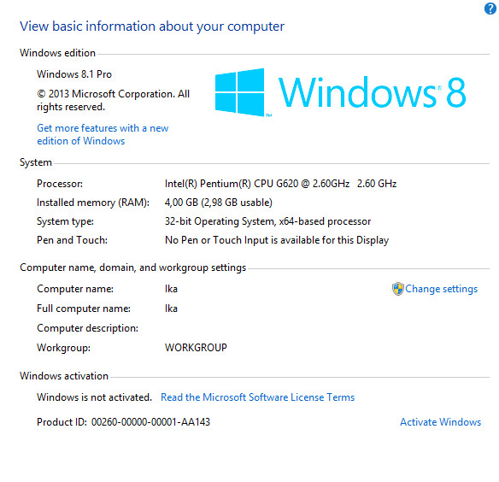
Task: Click the Full computer name label
Action: point(84,309)
